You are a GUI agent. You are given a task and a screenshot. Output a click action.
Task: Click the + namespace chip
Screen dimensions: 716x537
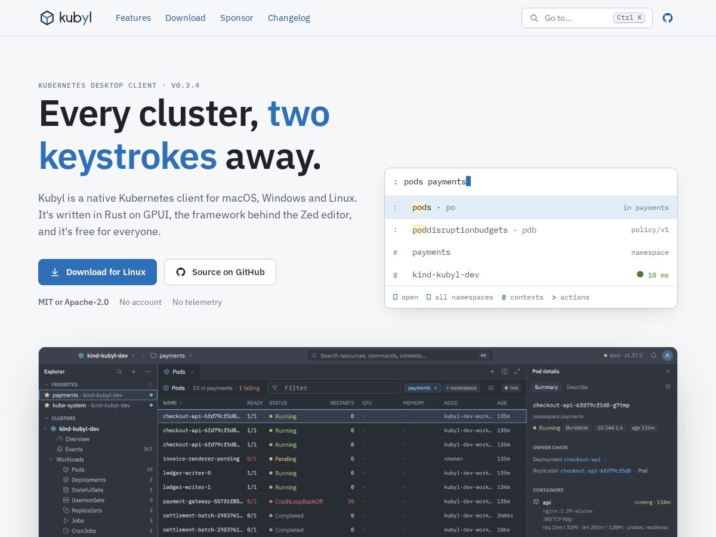pyautogui.click(x=461, y=388)
